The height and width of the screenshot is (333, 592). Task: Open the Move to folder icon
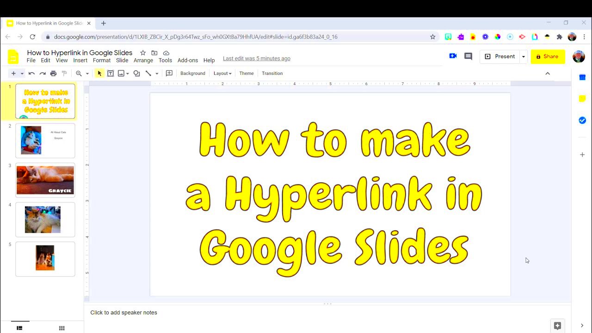coord(154,53)
